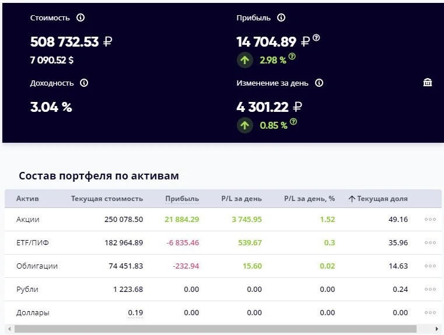Screen dimensions: 444x335
Task: Open the three-dot menu for Рубли row
Action: pos(430,289)
